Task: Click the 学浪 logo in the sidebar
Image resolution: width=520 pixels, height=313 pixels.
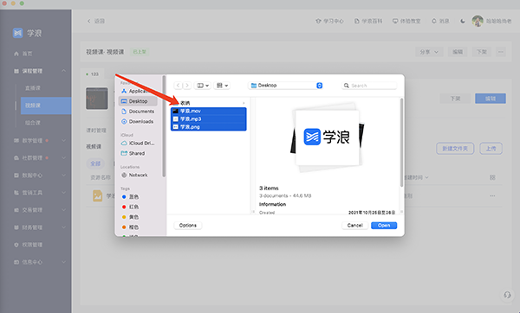Action: pos(27,33)
